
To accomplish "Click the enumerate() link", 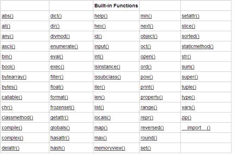I will point(64,46).
